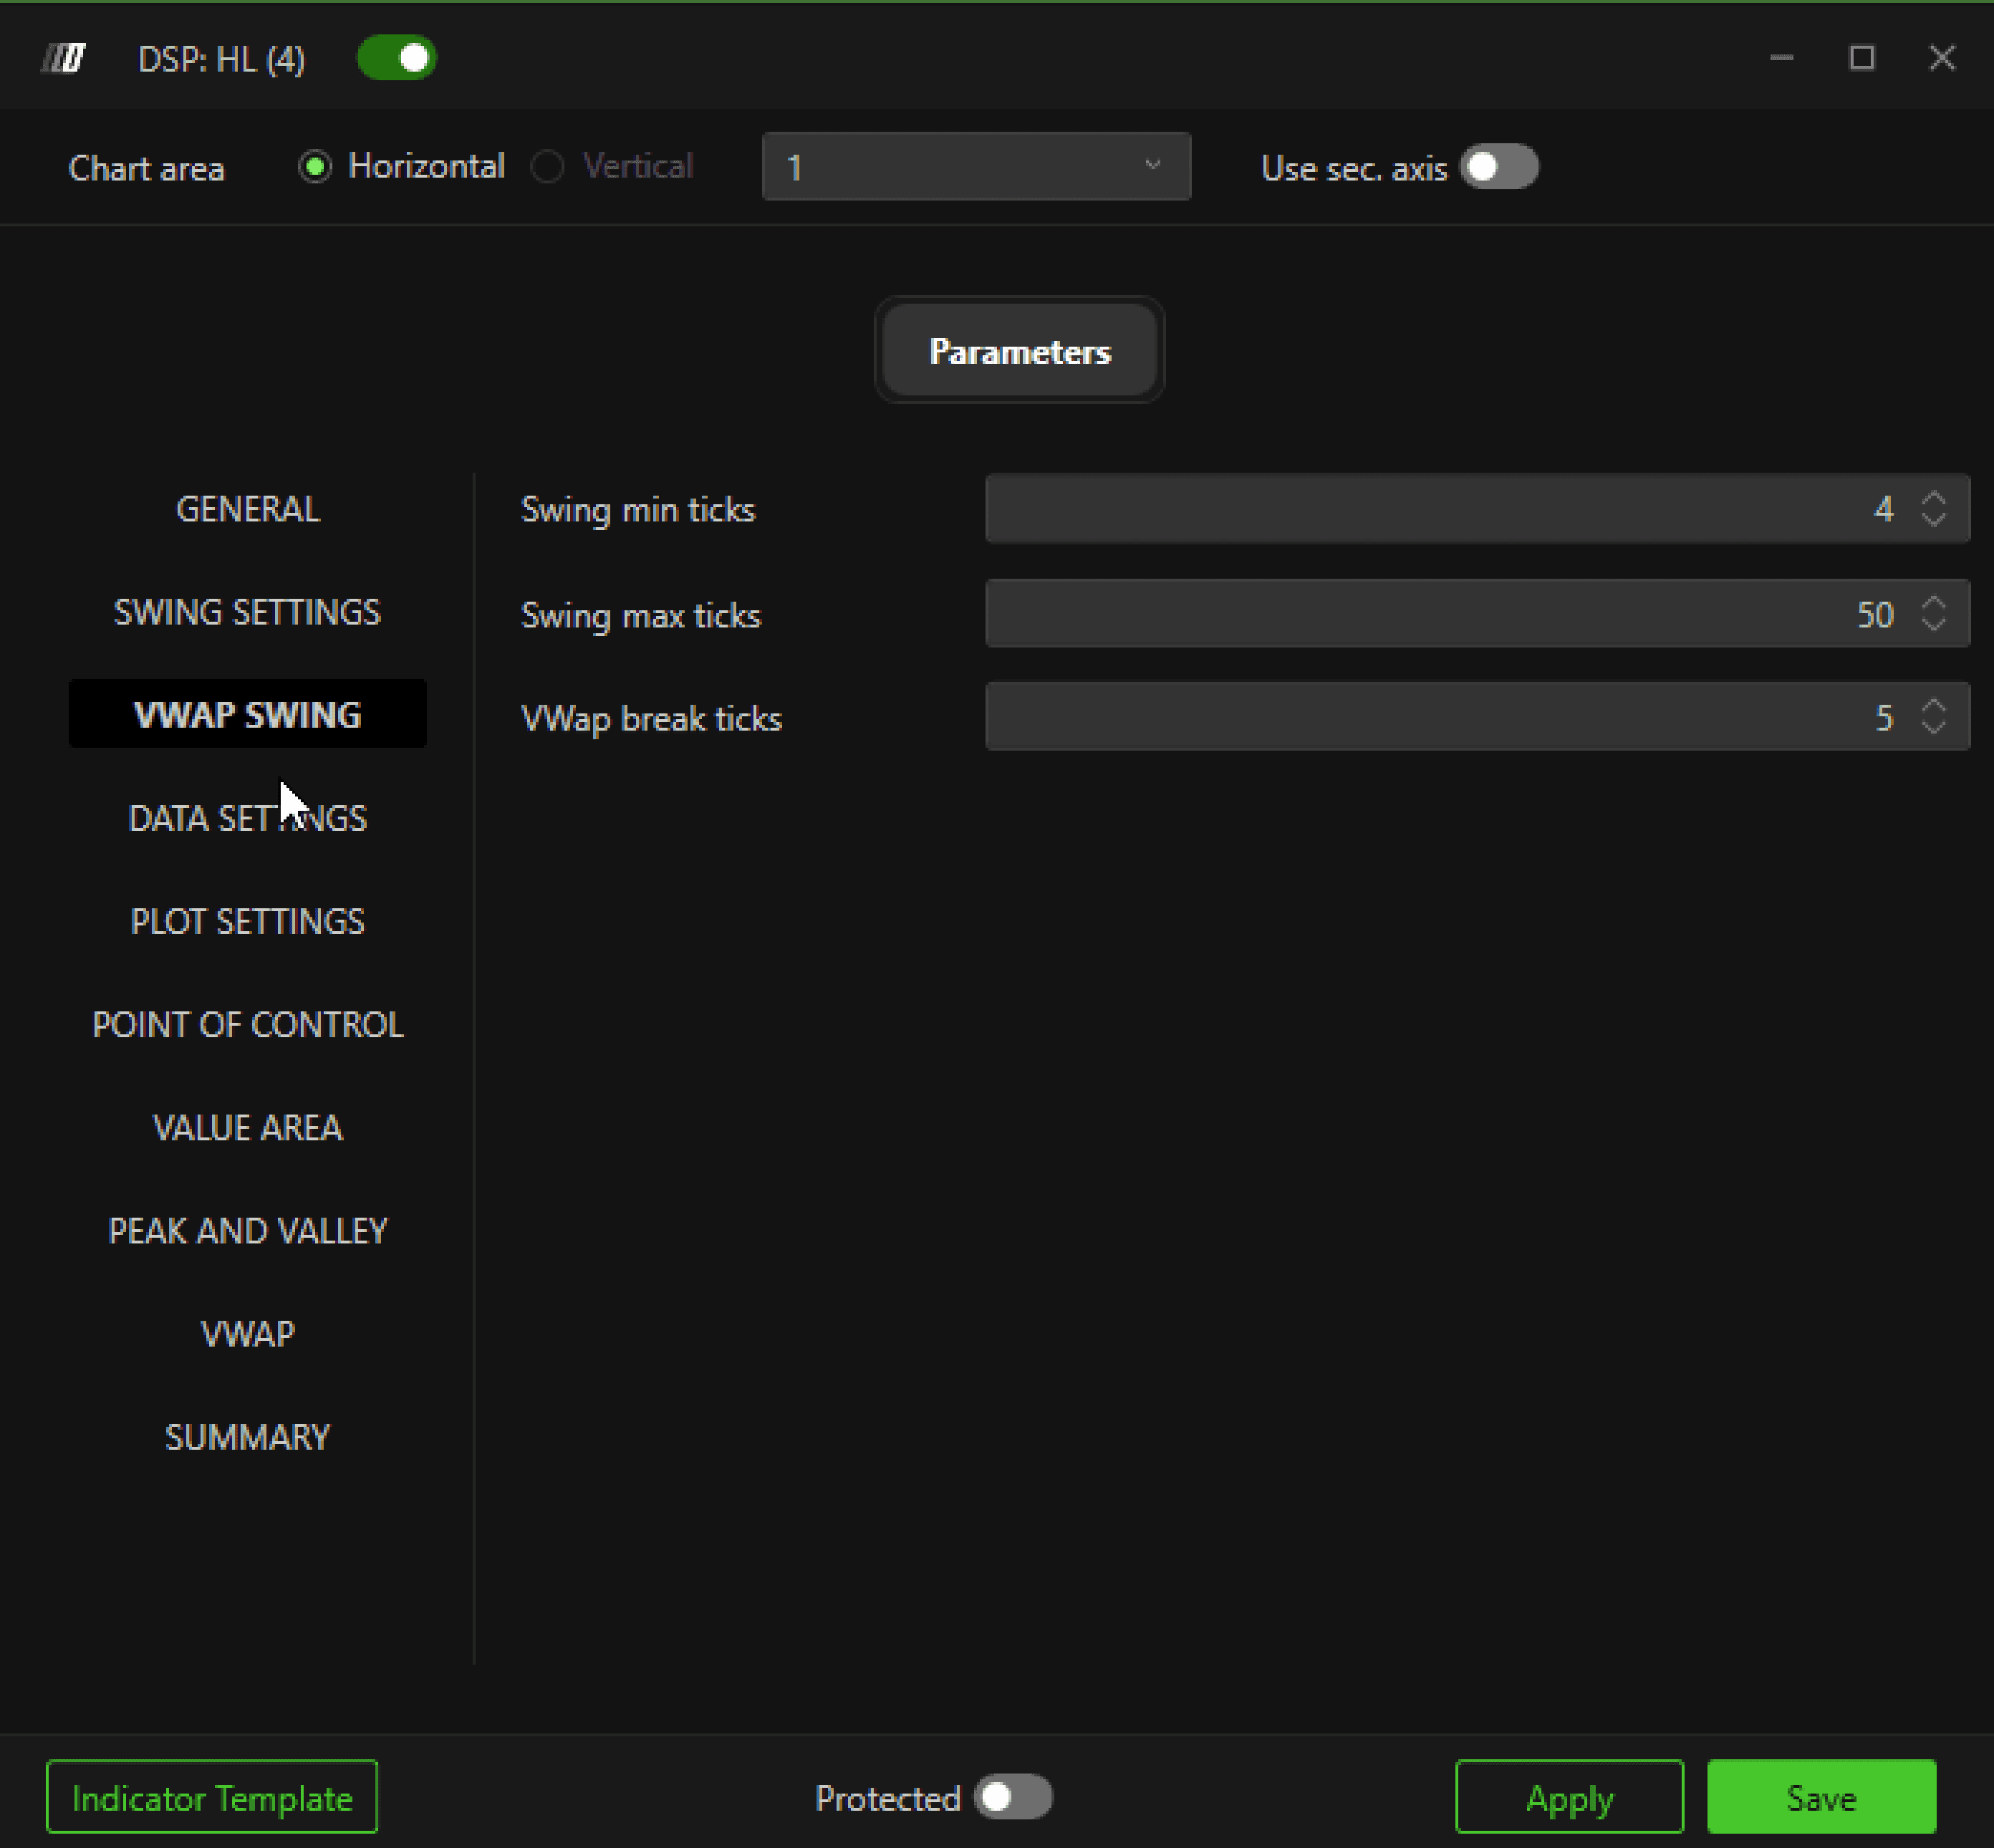Decrease Swing max ticks with down arrow
The height and width of the screenshot is (1848, 1994).
[1933, 624]
